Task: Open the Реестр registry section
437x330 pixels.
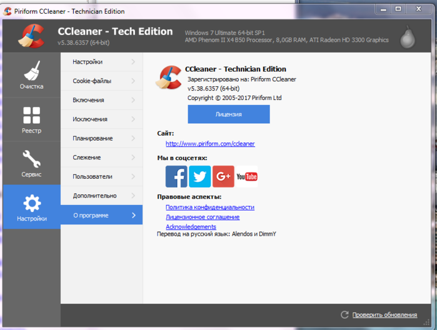Action: point(31,119)
